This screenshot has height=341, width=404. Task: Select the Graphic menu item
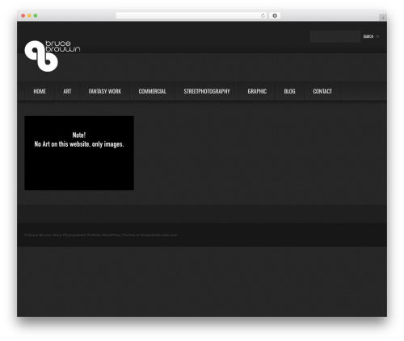257,91
